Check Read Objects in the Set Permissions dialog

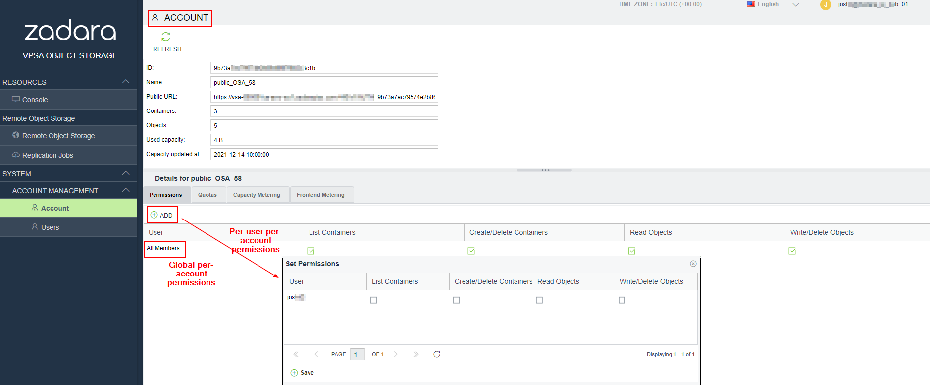tap(539, 300)
